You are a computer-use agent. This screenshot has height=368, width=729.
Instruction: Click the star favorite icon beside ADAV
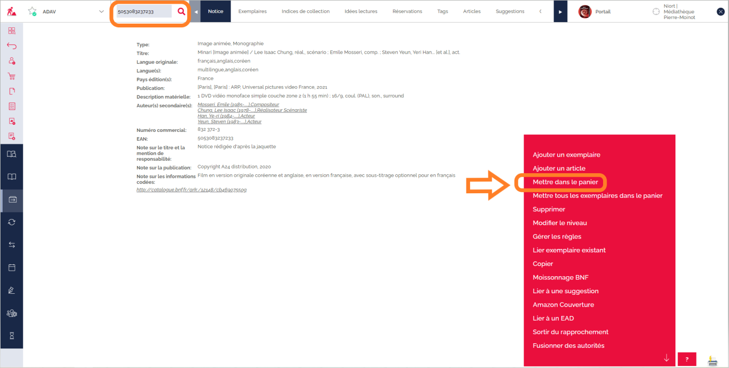(x=32, y=11)
